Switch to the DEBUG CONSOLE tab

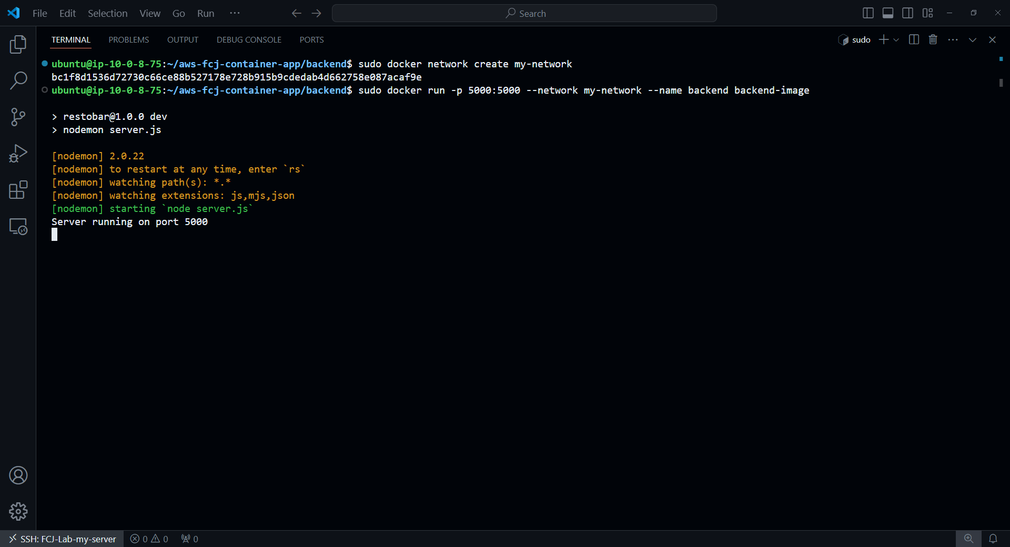point(249,40)
